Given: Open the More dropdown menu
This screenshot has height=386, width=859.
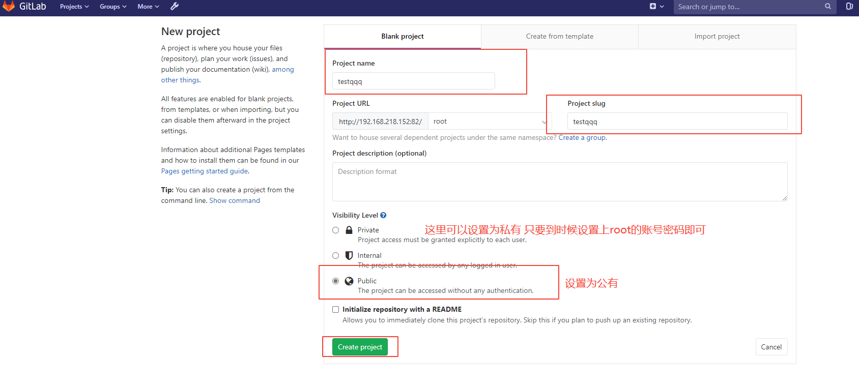Looking at the screenshot, I should coord(148,7).
